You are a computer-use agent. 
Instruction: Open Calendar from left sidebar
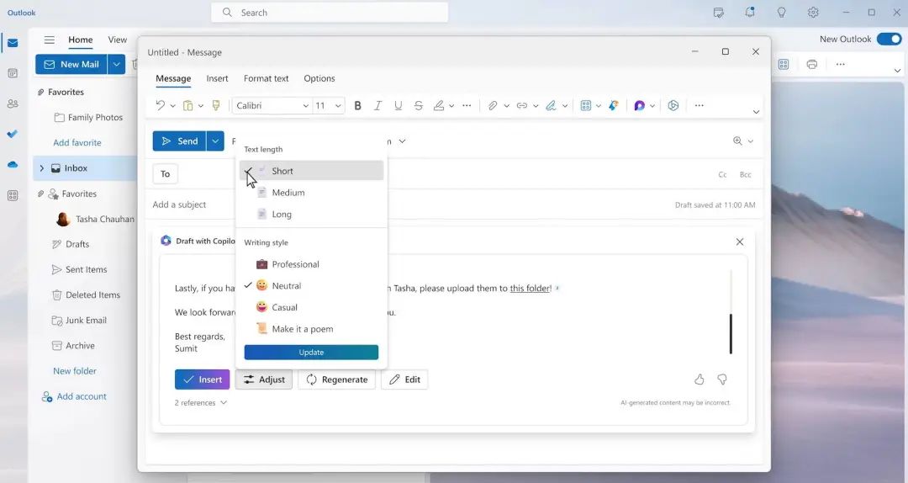tap(13, 73)
